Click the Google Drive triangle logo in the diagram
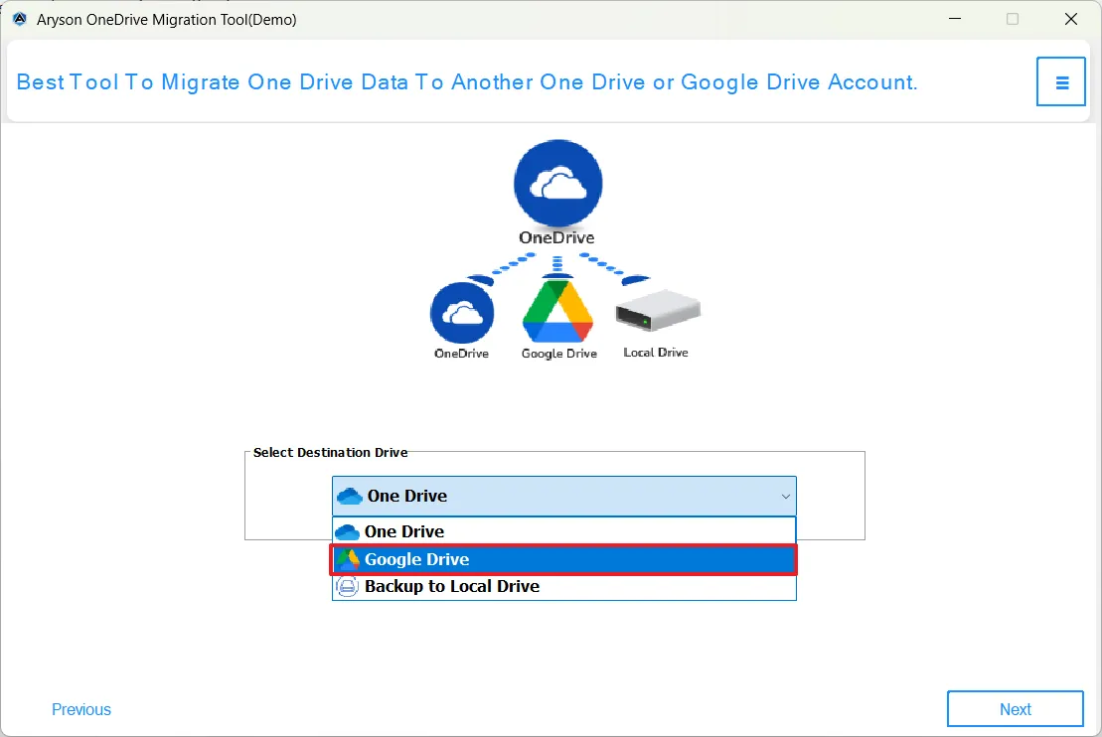Viewport: 1102px width, 737px height. tap(557, 312)
